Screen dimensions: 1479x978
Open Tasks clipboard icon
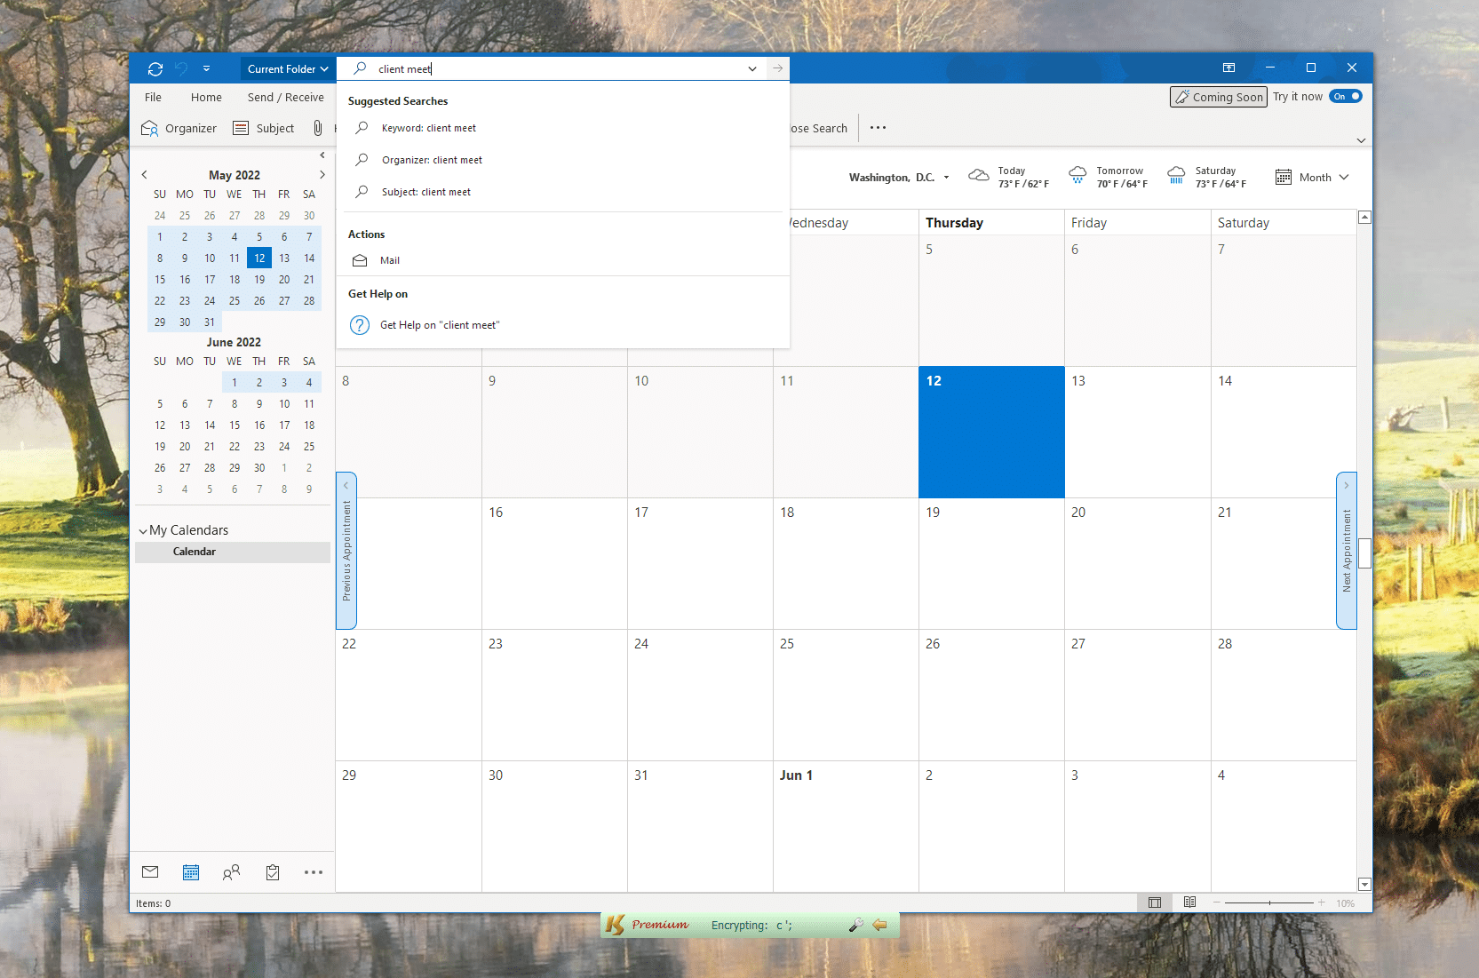click(273, 872)
